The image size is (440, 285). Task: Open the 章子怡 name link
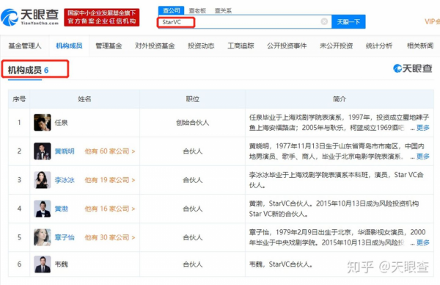65,237
